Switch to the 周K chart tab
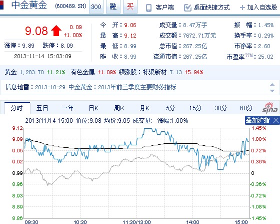 pyautogui.click(x=119, y=108)
